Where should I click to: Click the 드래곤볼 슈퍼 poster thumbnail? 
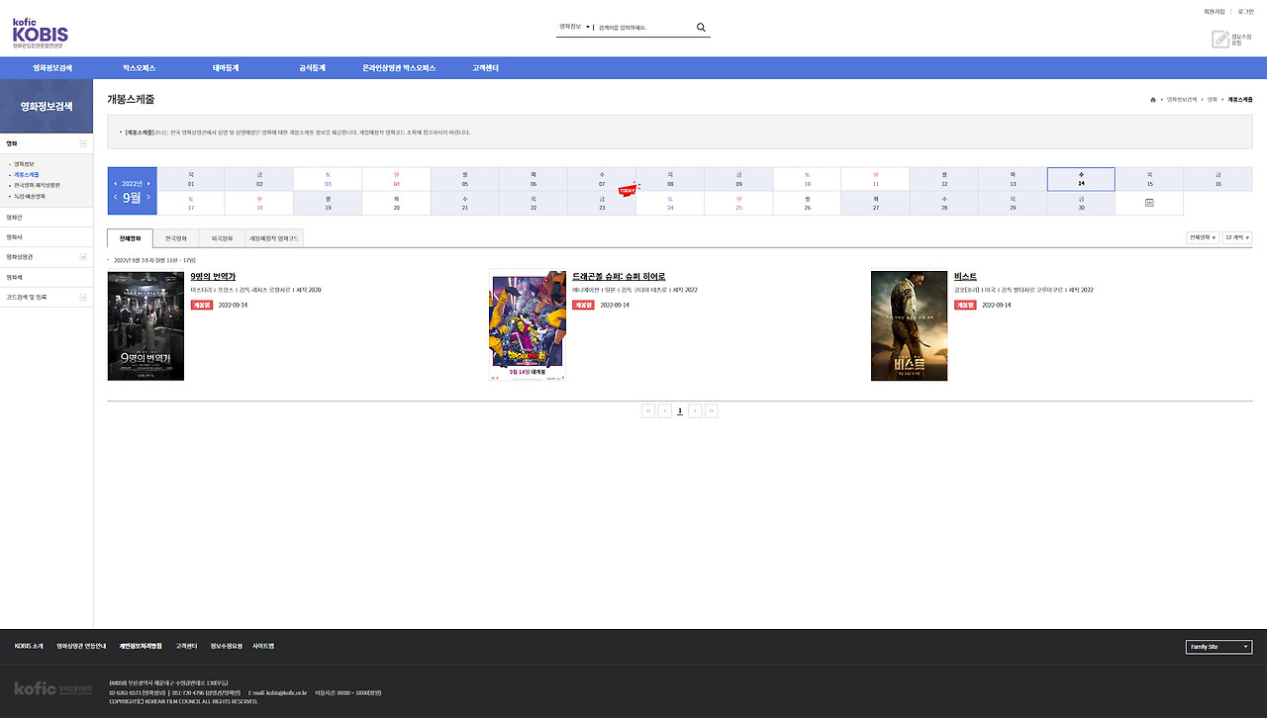[527, 324]
